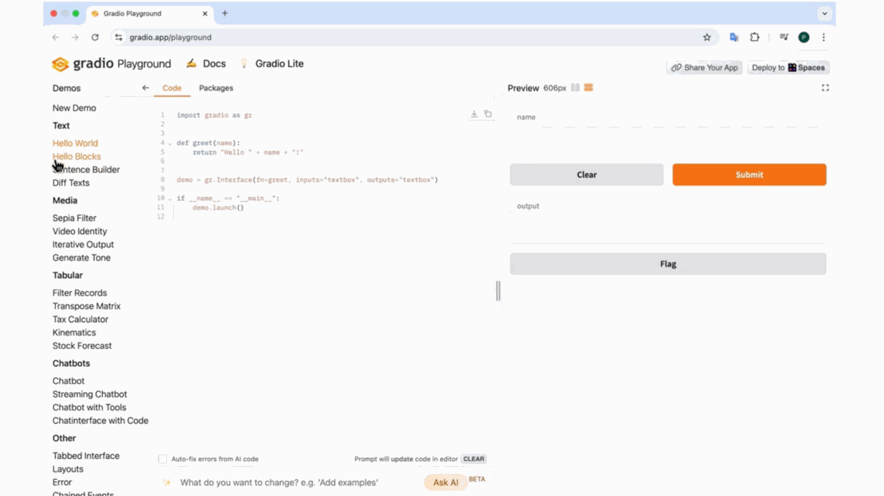The height and width of the screenshot is (496, 884).
Task: Switch to the Code tab
Action: 172,88
